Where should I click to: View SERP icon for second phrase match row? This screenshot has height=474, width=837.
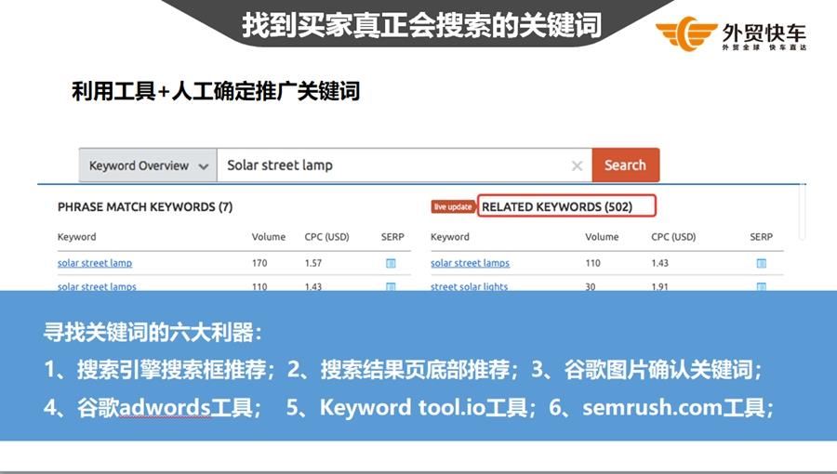point(391,286)
